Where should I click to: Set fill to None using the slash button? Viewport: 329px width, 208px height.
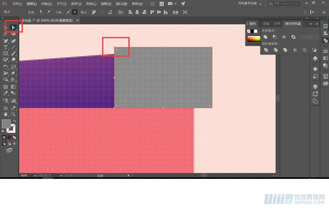(14, 138)
